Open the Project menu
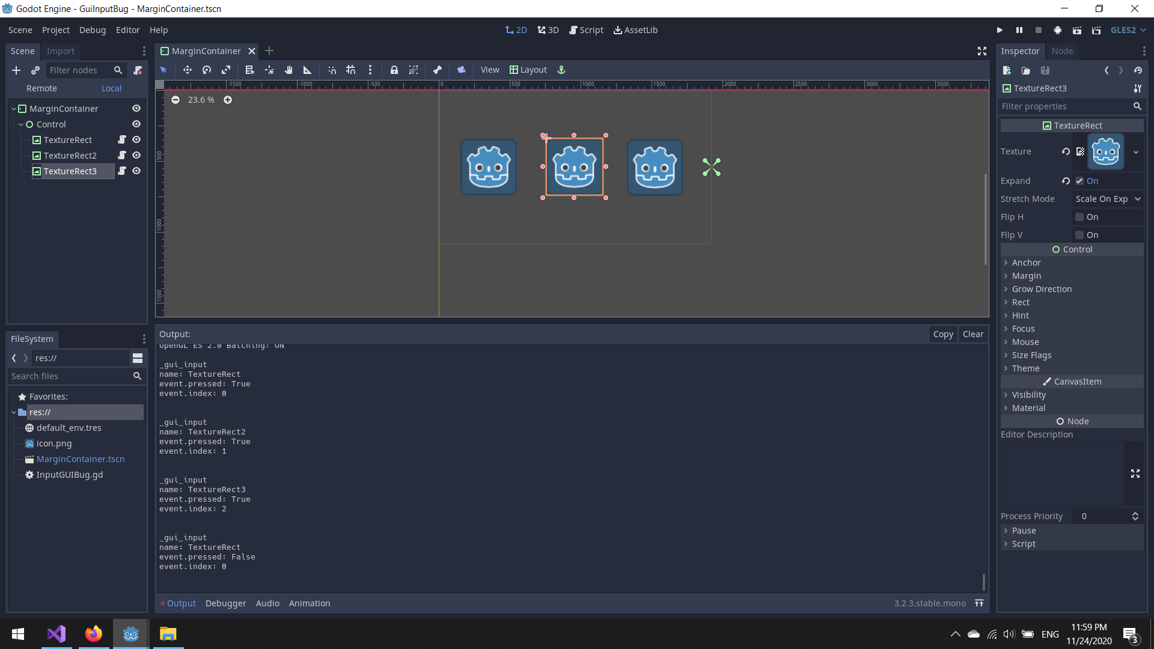 [x=55, y=29]
